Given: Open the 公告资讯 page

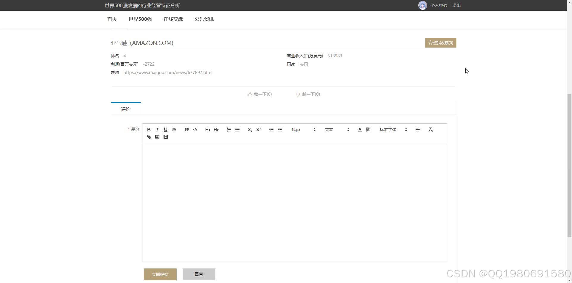Looking at the screenshot, I should [204, 19].
